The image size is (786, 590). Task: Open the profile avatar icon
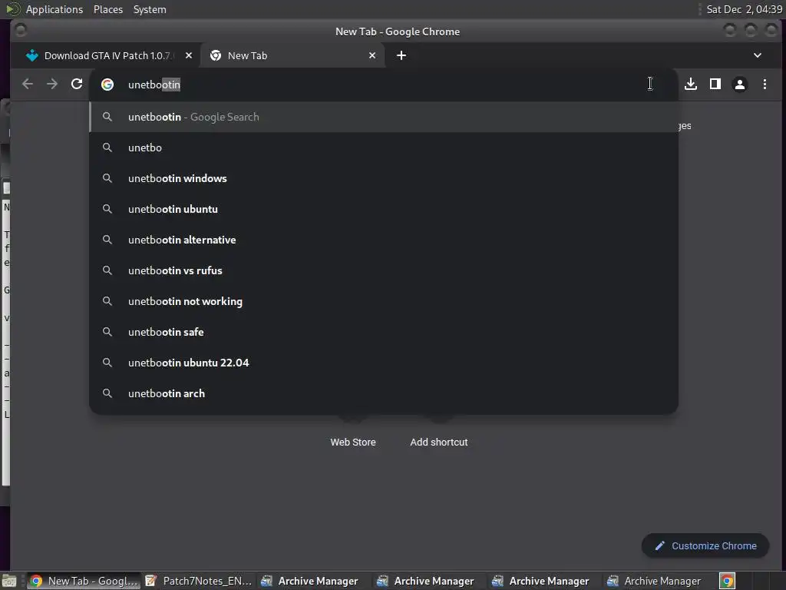click(740, 85)
